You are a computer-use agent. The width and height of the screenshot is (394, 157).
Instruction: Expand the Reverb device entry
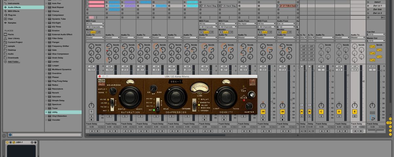point(46,93)
